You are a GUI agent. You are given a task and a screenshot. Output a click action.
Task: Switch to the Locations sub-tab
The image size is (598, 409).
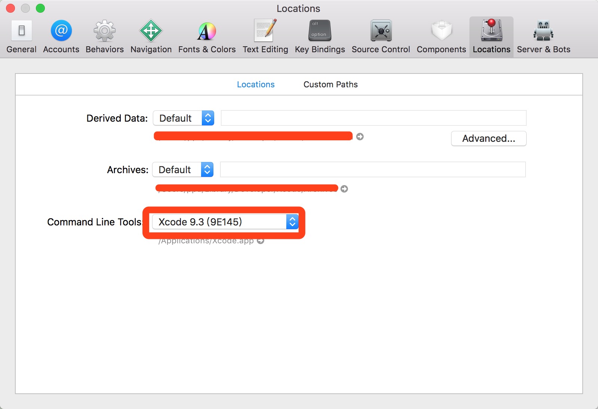point(256,84)
